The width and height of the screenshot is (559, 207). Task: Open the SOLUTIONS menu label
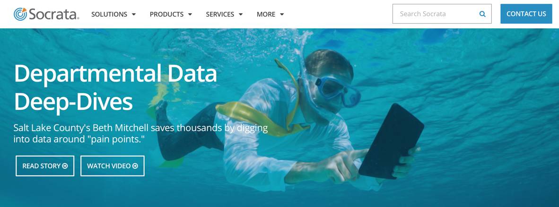109,14
